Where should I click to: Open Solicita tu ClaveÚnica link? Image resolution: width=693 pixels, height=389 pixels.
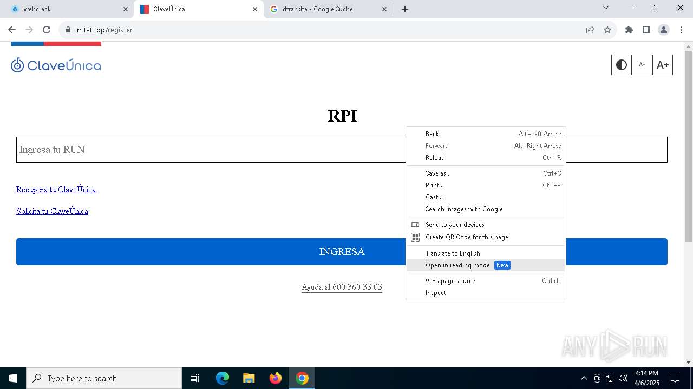pos(52,211)
